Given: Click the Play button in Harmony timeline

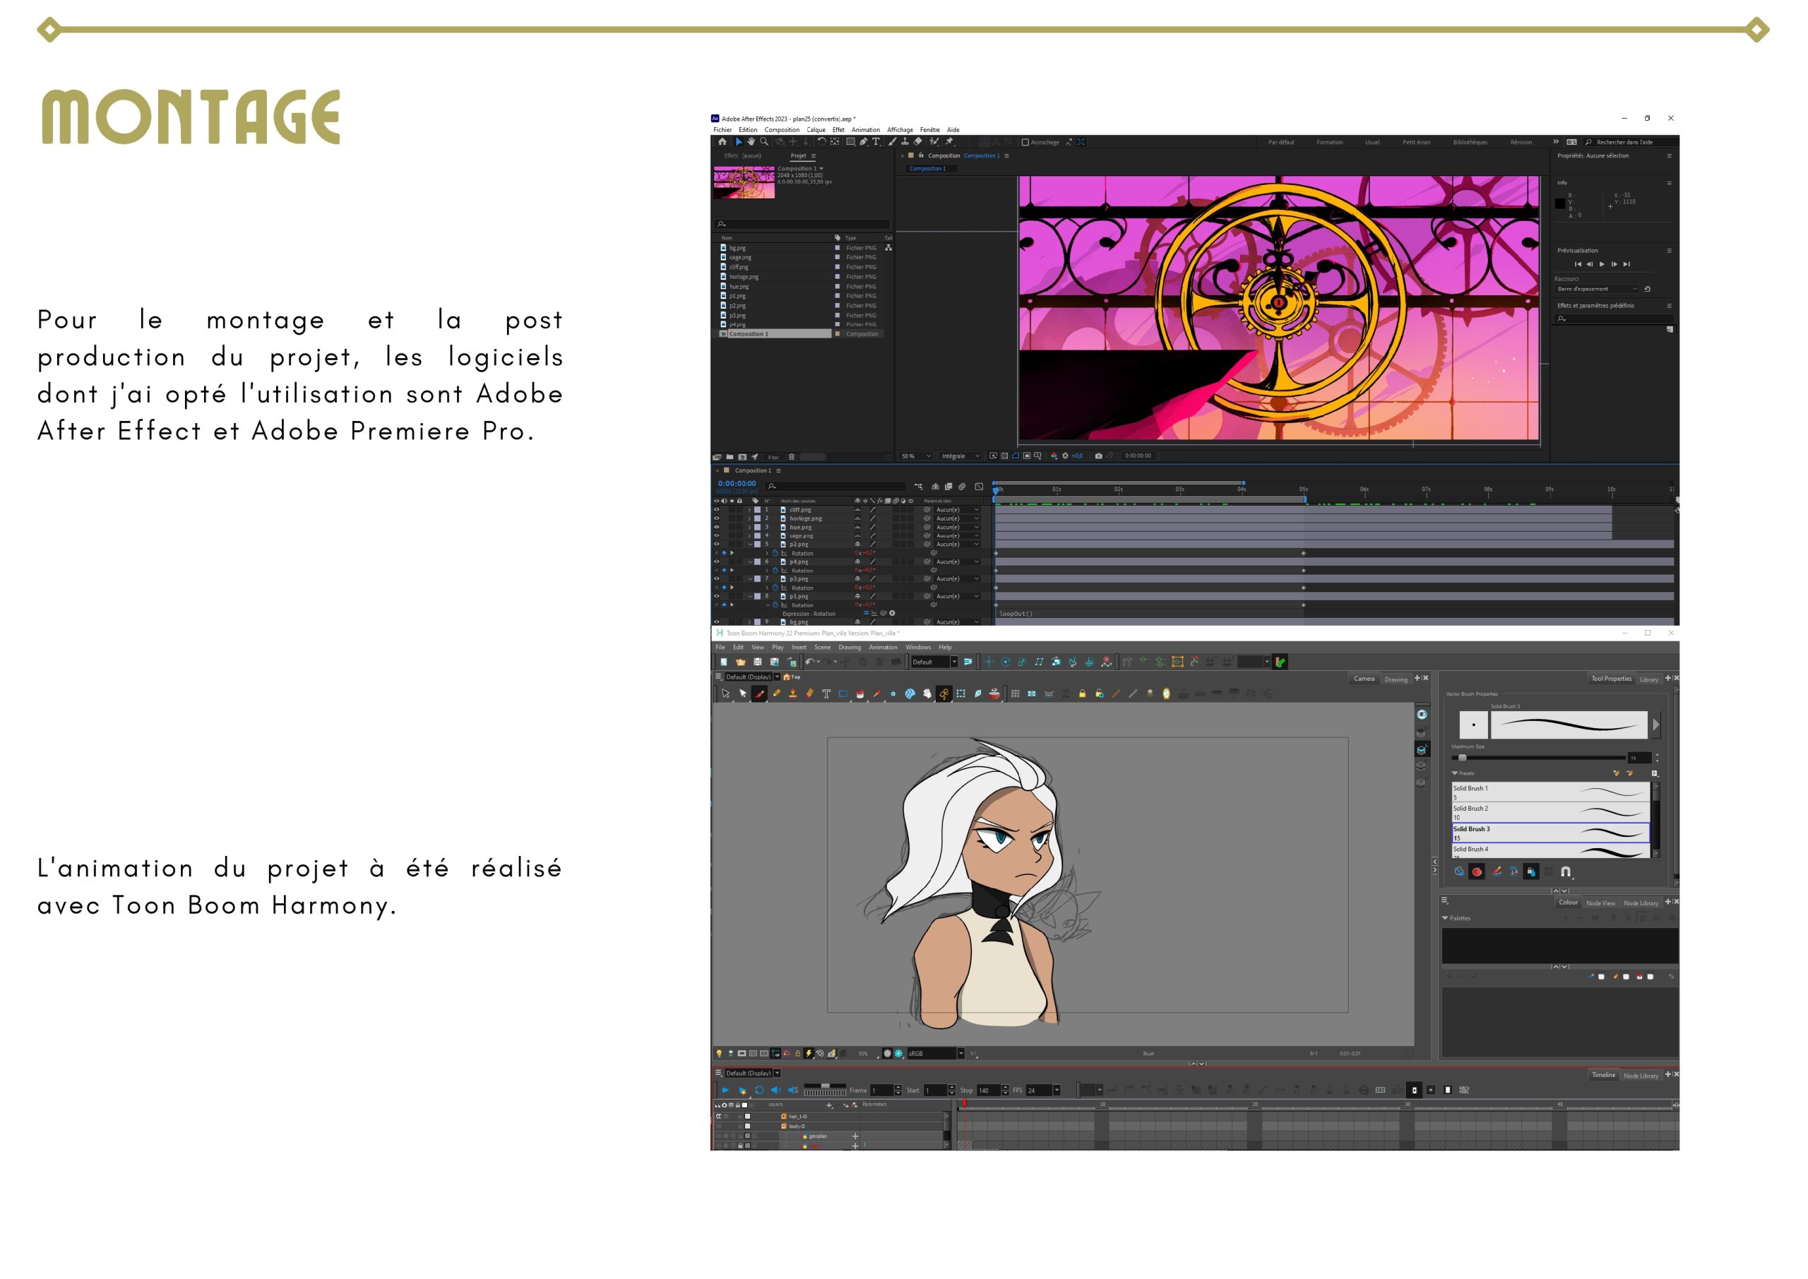Looking at the screenshot, I should tap(725, 1090).
